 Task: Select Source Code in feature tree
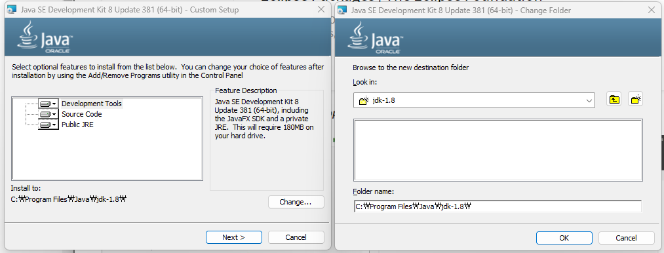82,114
